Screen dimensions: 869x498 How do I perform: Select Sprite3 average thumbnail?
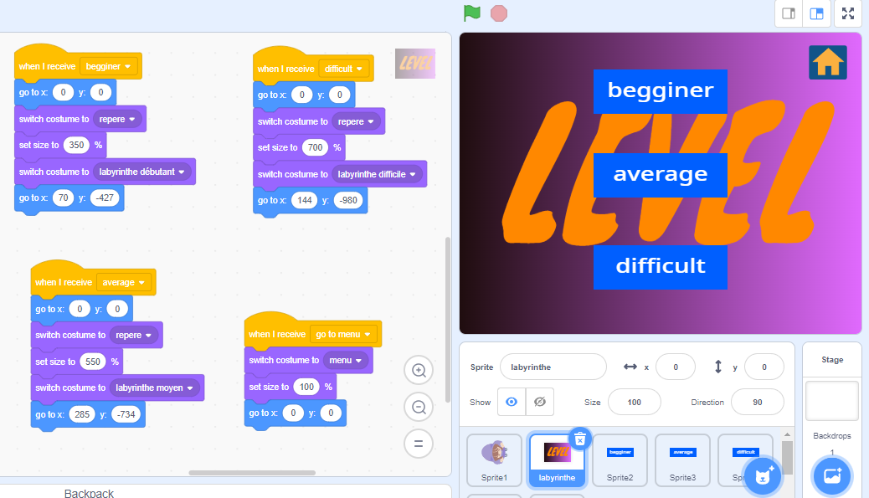tap(683, 460)
